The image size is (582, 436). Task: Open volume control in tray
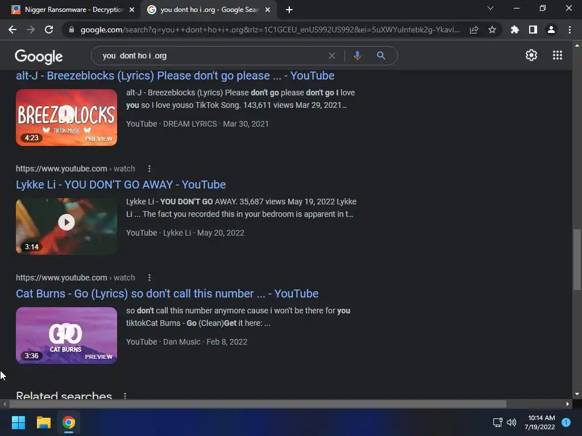[512, 422]
